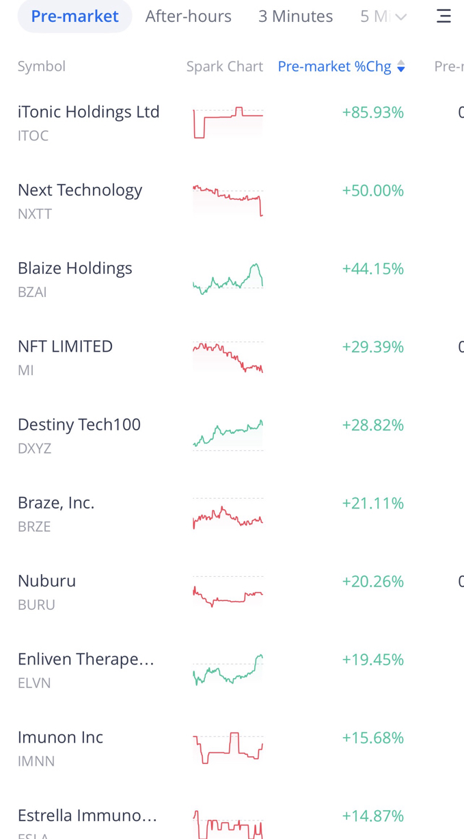Select the Pre-market tab

[74, 16]
